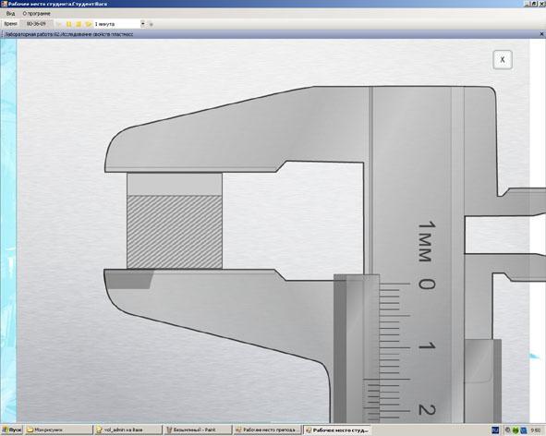Screen dimensions: 546x436
Task: Click the lab work title text
Action: [69, 34]
